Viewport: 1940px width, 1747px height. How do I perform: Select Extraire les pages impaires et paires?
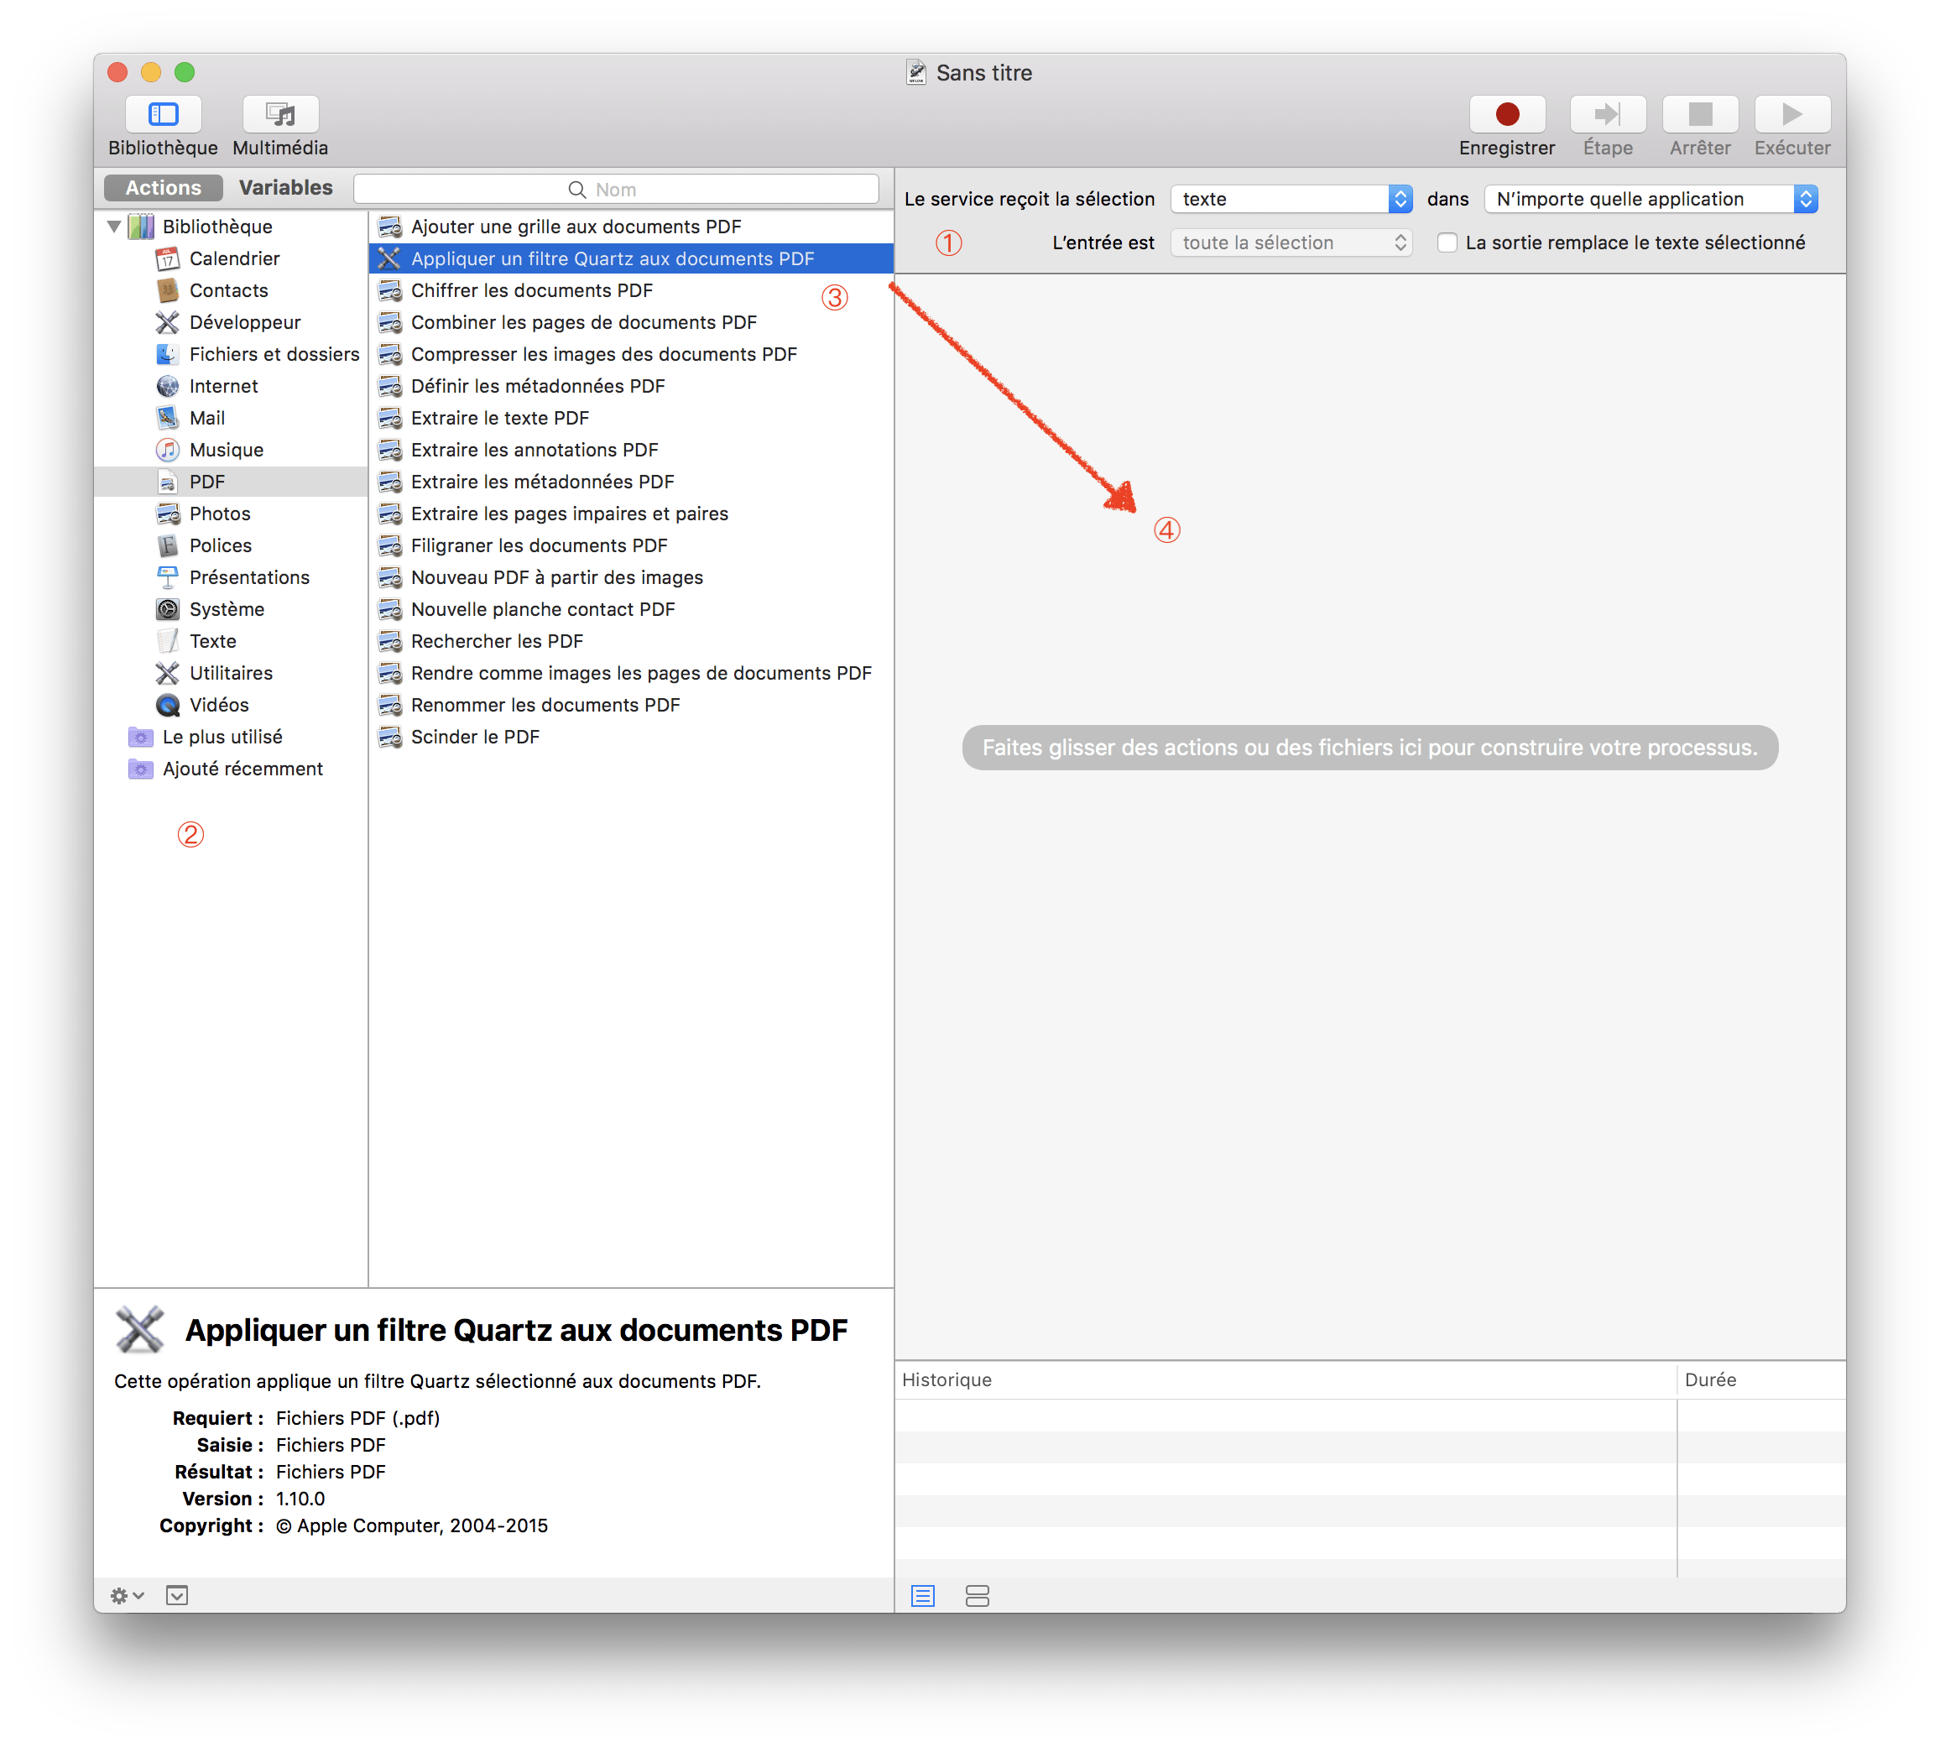pyautogui.click(x=631, y=514)
